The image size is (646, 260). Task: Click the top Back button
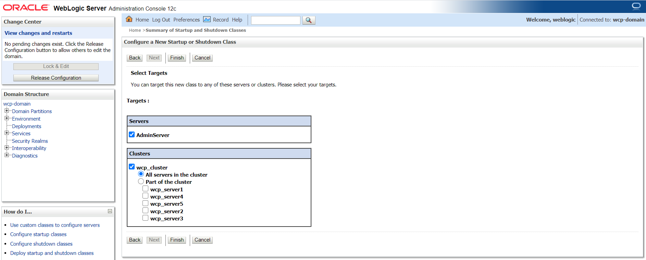pyautogui.click(x=135, y=58)
